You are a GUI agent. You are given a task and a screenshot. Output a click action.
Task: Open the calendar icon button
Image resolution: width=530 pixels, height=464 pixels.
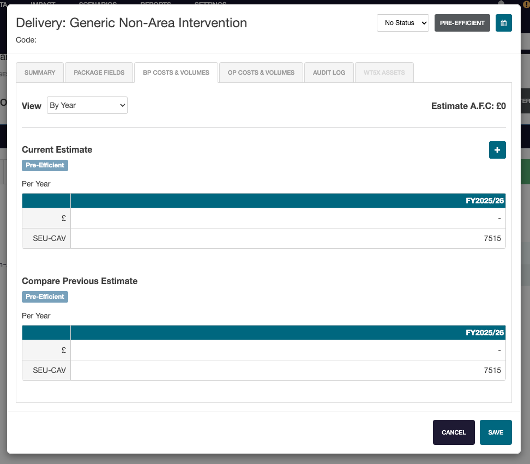[503, 23]
